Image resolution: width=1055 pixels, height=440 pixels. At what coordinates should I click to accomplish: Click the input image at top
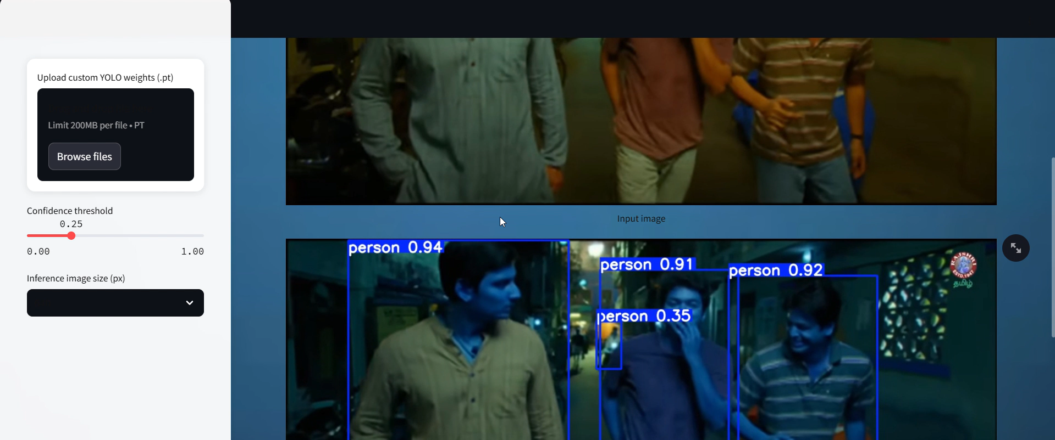[641, 121]
